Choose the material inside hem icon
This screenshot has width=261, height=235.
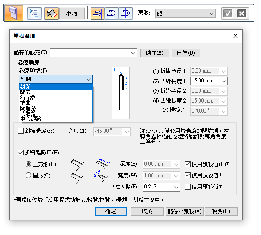pyautogui.click(x=98, y=13)
